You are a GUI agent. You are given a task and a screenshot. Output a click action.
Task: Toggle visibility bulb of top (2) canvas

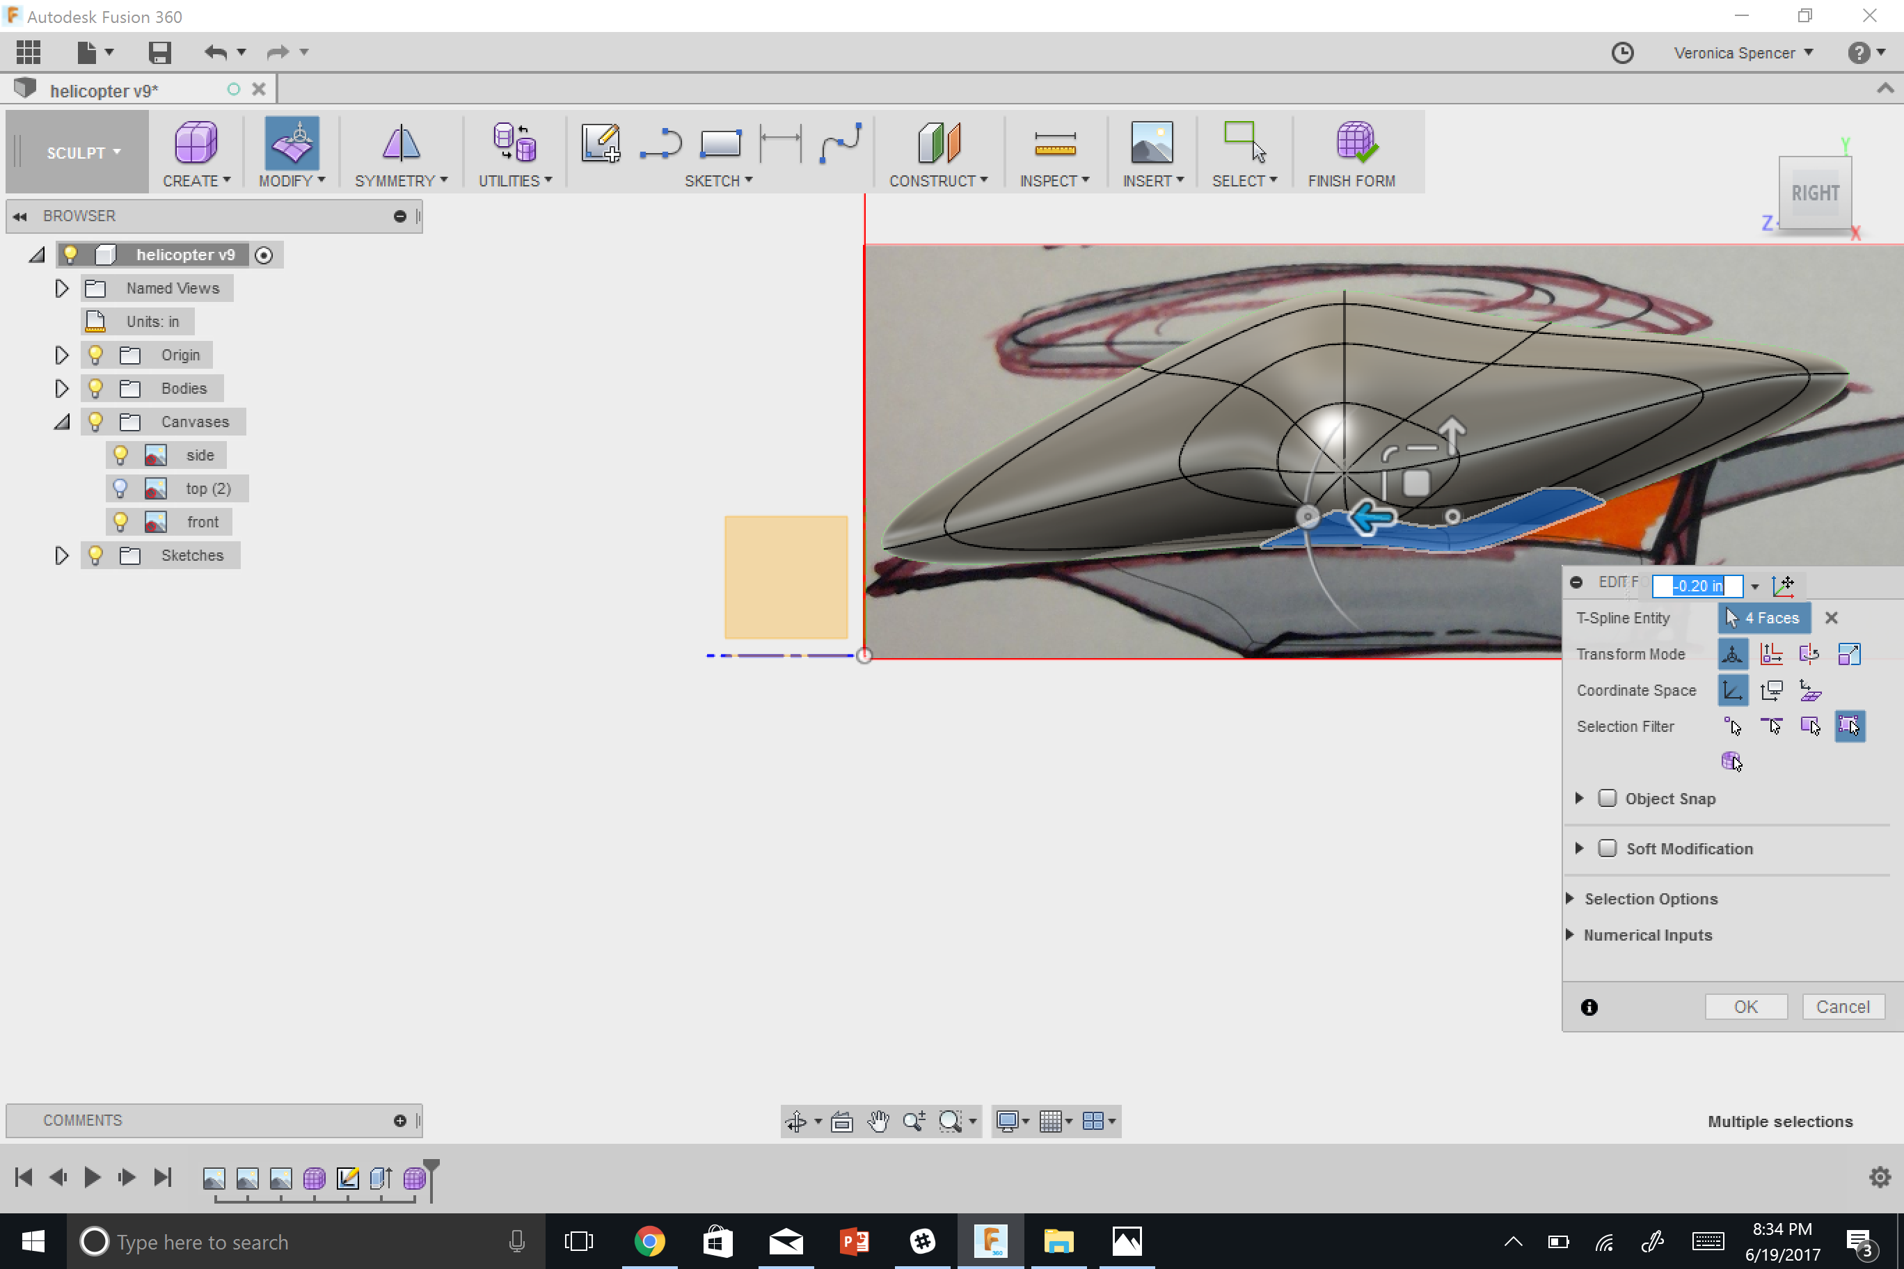120,489
